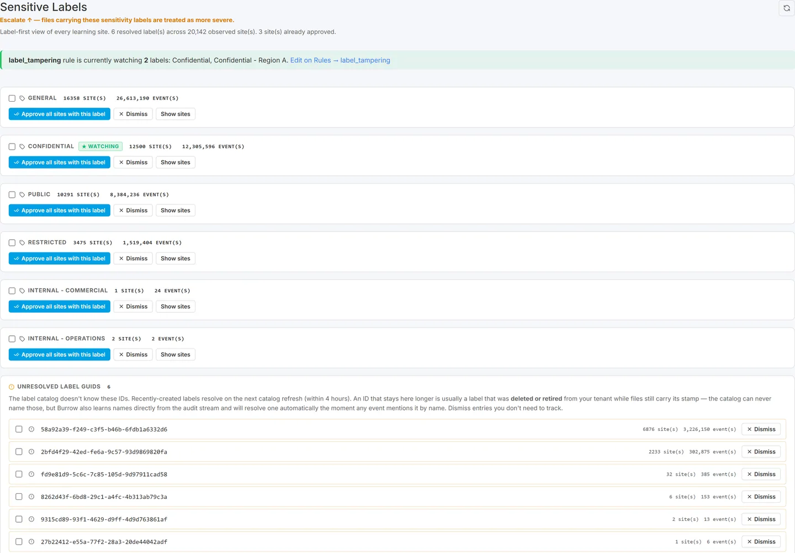Expand Show sites under RESTRICTED label
Viewport: 795px width, 553px height.
(x=176, y=259)
